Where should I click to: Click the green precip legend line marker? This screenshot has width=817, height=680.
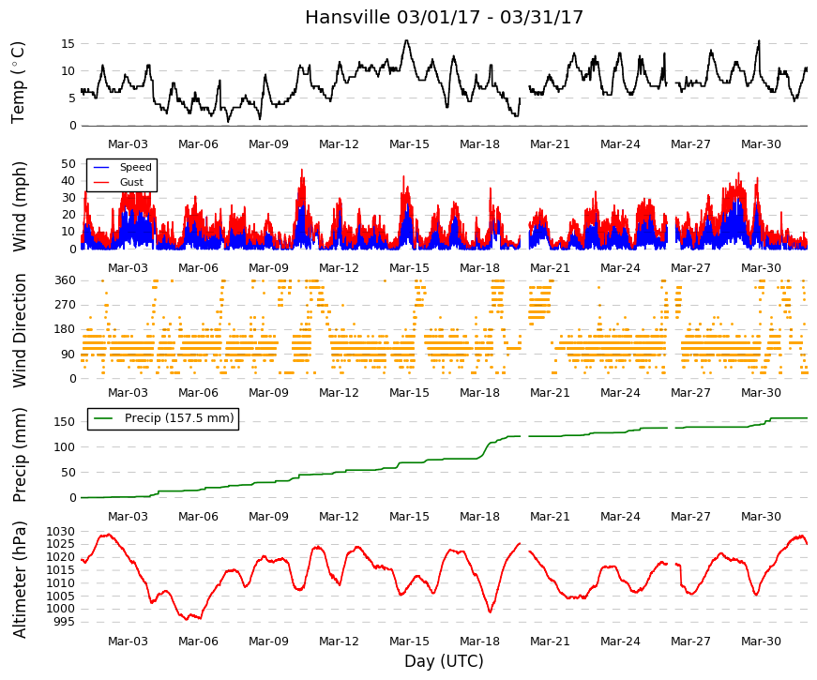coord(102,418)
